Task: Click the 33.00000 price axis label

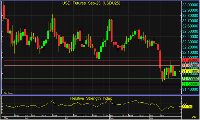Action: point(190,5)
